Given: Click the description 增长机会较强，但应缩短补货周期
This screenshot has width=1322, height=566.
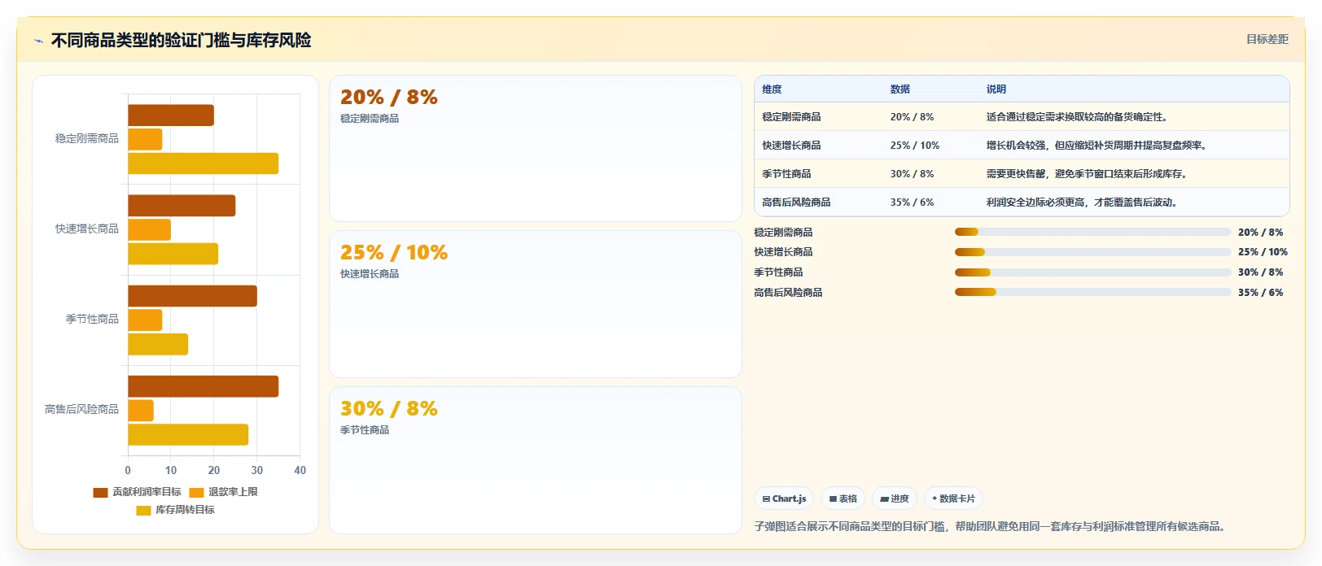Looking at the screenshot, I should click(x=1097, y=146).
